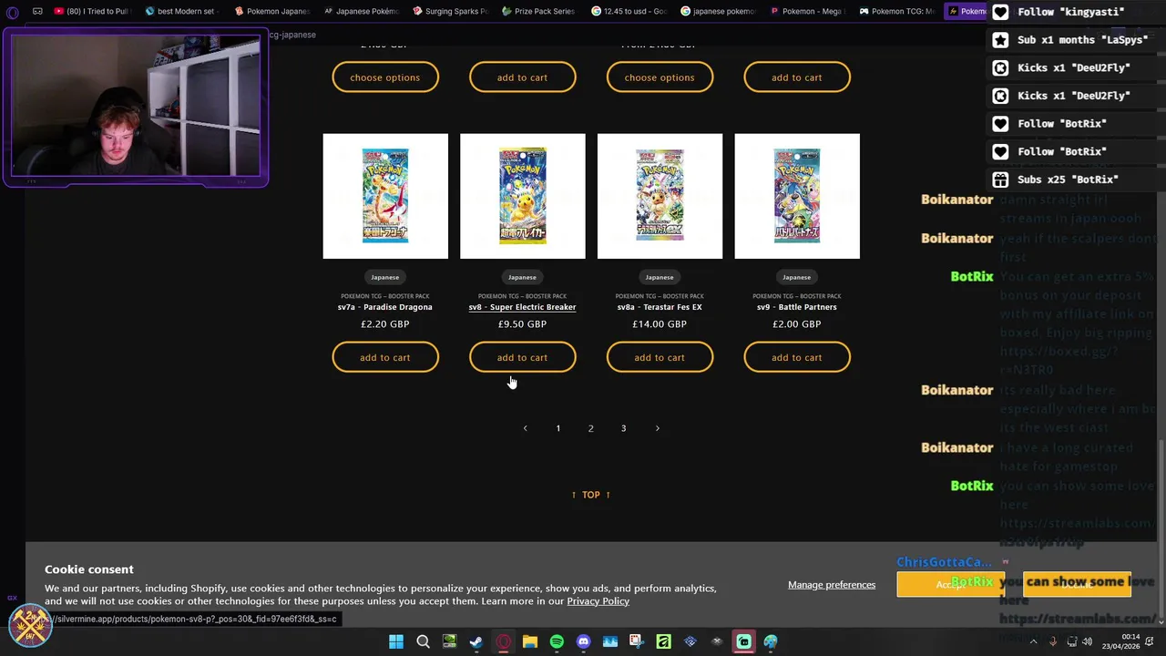Viewport: 1166px width, 656px height.
Task: Add sv8 Super Electric Breaker to cart
Action: 522,357
